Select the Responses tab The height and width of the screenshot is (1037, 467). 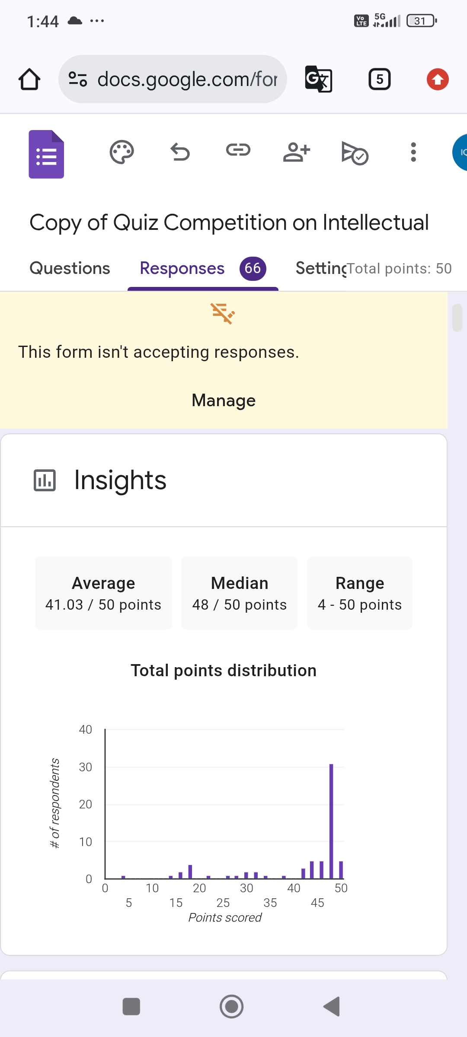coord(182,268)
